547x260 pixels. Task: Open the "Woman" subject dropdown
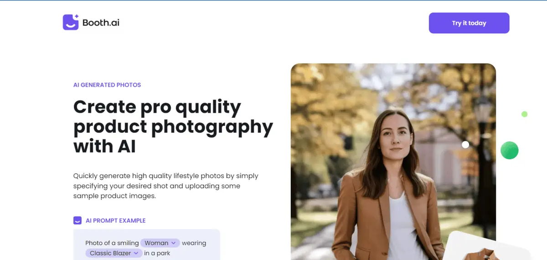click(x=160, y=243)
